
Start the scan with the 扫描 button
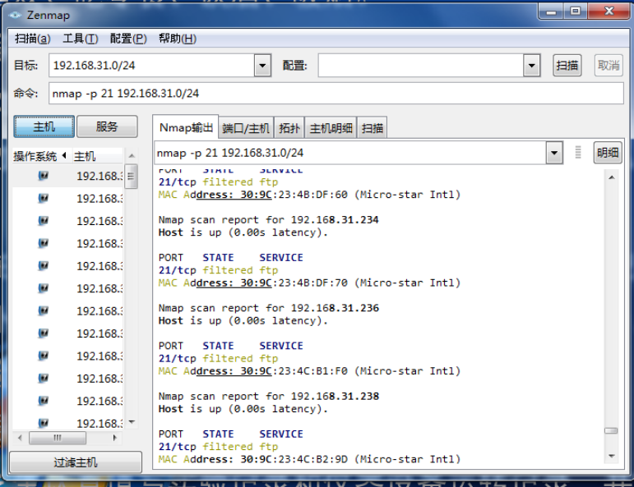(567, 66)
